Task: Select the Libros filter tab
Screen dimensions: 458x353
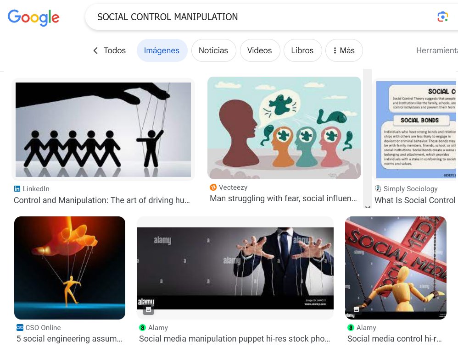Action: tap(302, 50)
